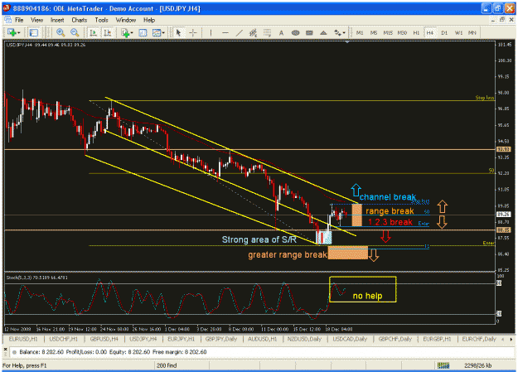Zoom in on the chart
This screenshot has height=372, width=518.
coord(61,32)
